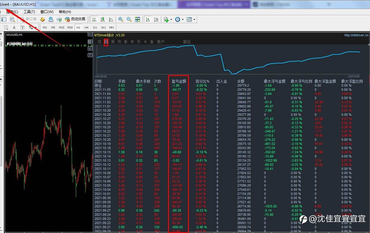370x233 pixels.
Task: Switch to the 月 monthly tab
Action: point(119,42)
